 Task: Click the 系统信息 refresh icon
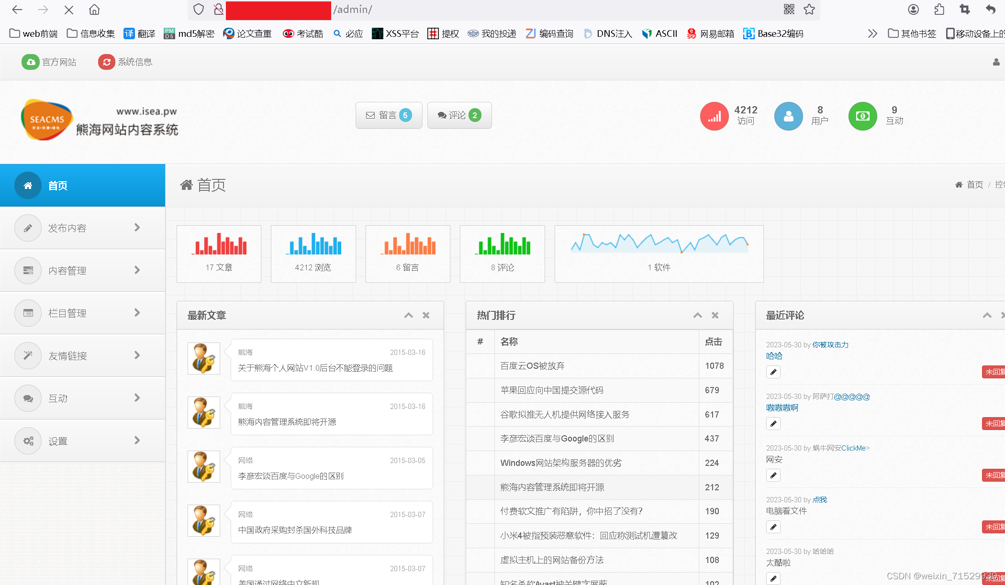coord(106,62)
